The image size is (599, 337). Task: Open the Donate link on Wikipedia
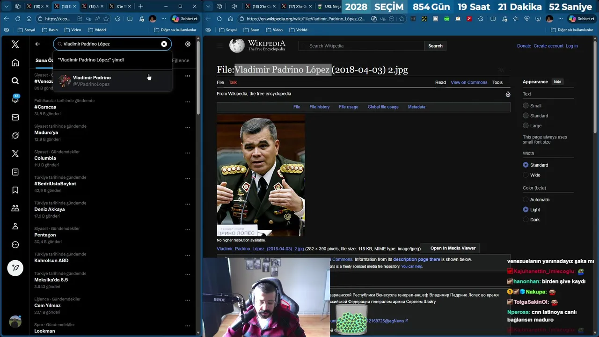point(524,46)
